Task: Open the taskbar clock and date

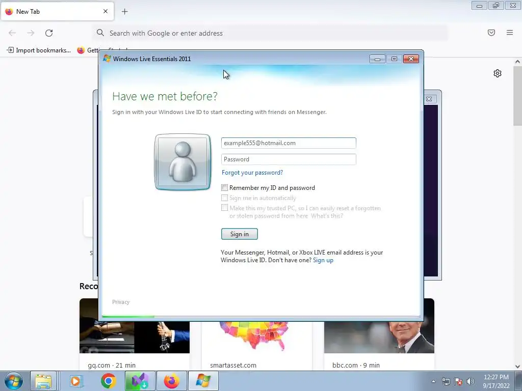Action: click(496, 381)
